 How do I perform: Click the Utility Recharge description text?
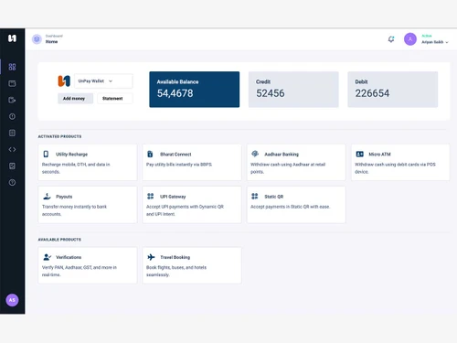[x=76, y=168]
